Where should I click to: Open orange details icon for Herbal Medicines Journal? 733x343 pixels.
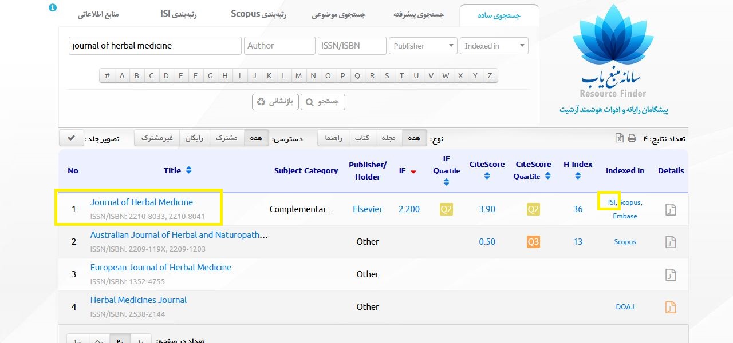pyautogui.click(x=671, y=307)
